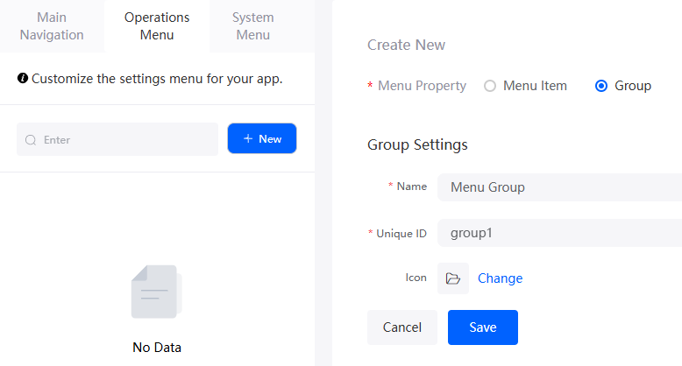682x366 pixels.
Task: Focus the Name field containing Menu Group
Action: [x=559, y=187]
